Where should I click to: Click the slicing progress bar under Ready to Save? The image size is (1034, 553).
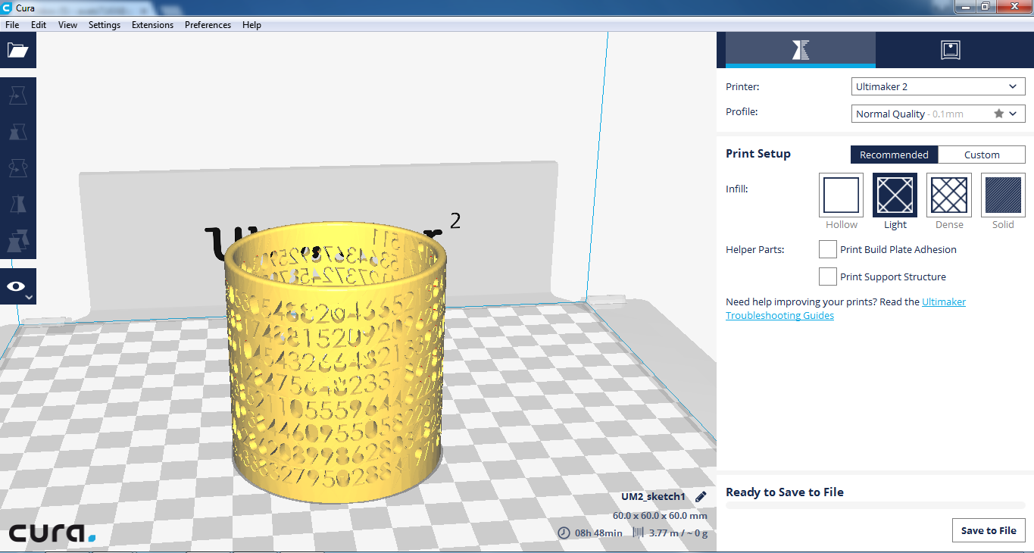875,505
